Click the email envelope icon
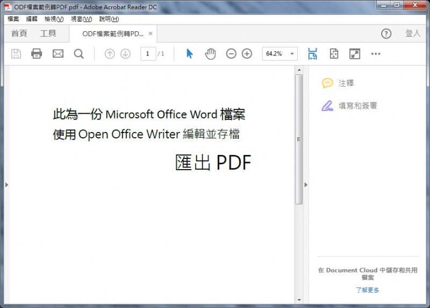This screenshot has height=308, width=430. (x=58, y=54)
